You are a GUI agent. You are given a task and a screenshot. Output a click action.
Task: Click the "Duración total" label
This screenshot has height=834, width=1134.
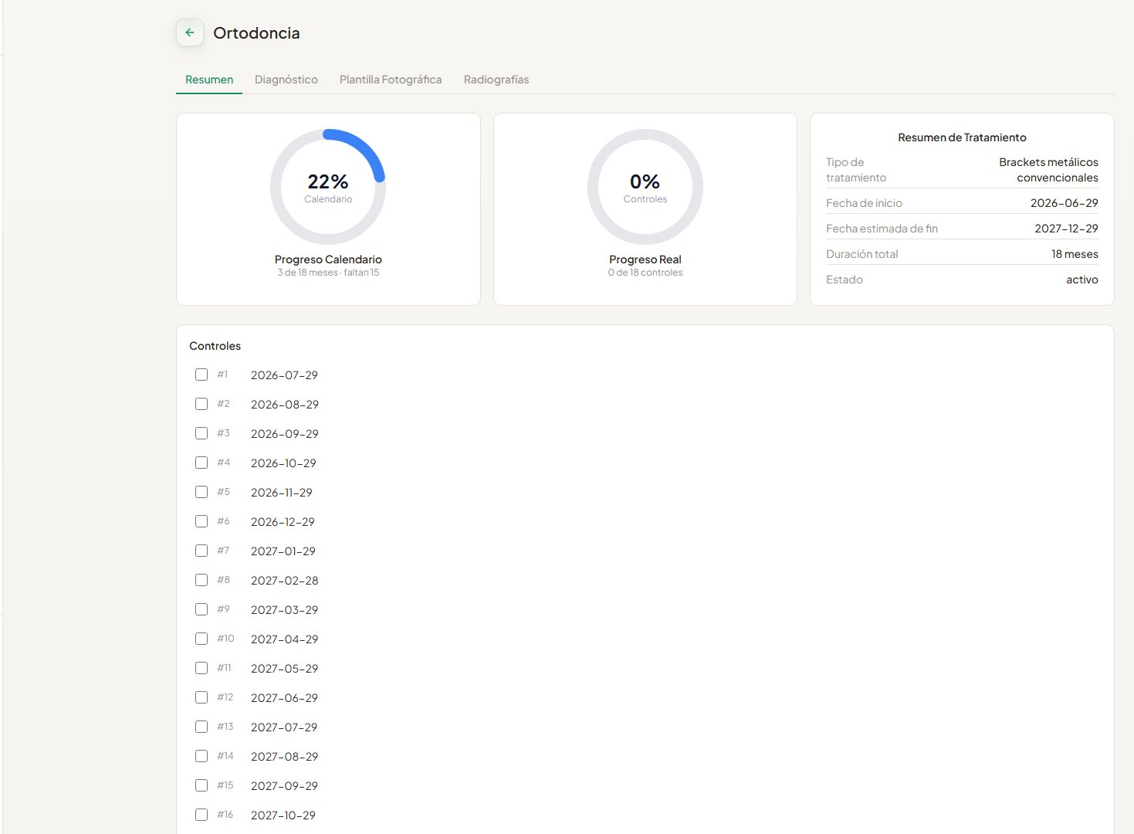pyautogui.click(x=862, y=254)
